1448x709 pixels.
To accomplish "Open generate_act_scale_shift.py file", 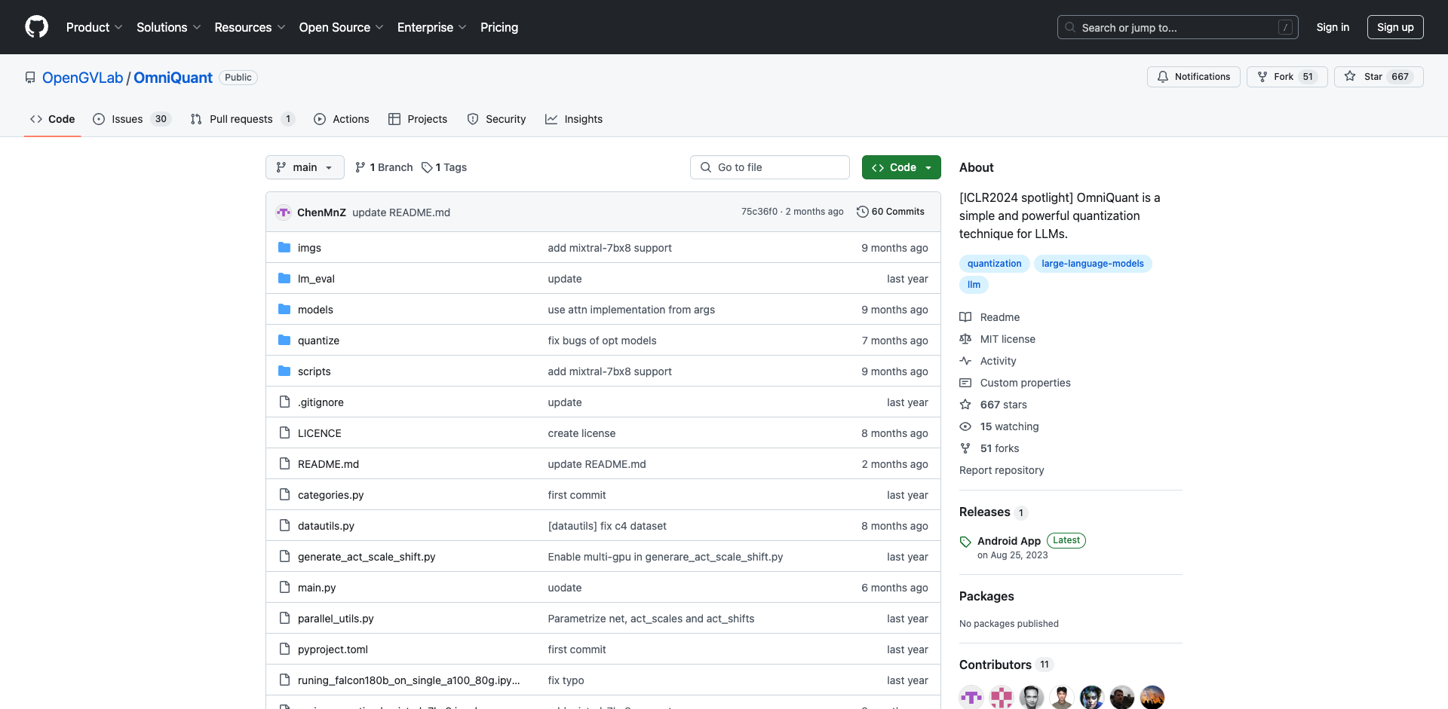I will tap(367, 557).
